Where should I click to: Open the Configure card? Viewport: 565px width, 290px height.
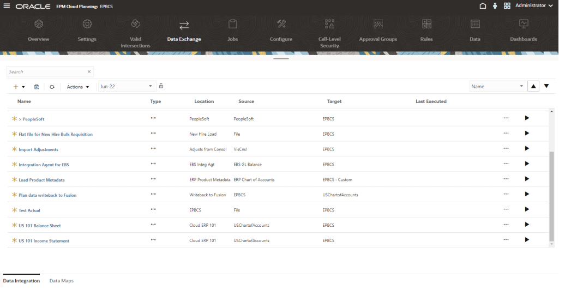tap(281, 31)
